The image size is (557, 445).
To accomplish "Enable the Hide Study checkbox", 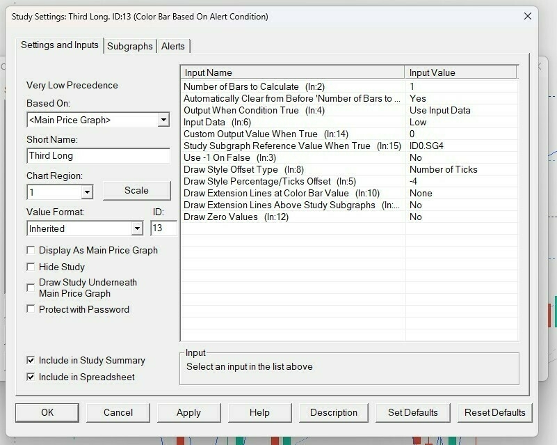I will (x=31, y=265).
